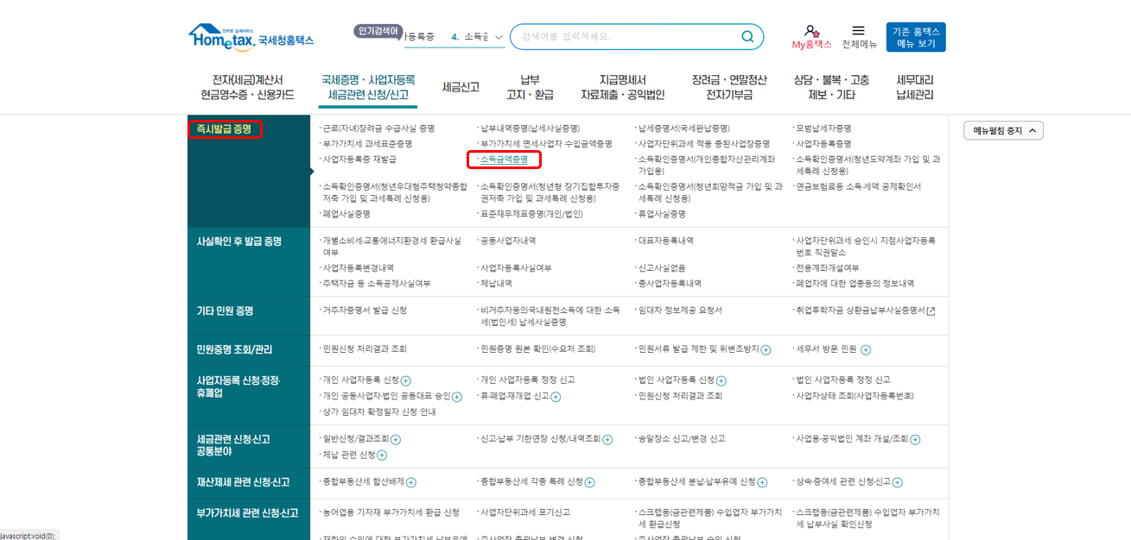Expand plus icon beside 신고·납부 기한연장 신청/내역조회

coord(607,440)
